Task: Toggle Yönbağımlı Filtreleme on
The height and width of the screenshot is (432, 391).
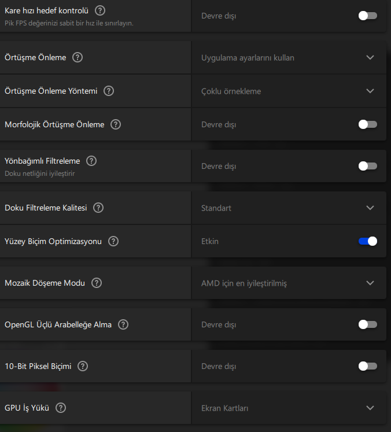Action: point(367,166)
